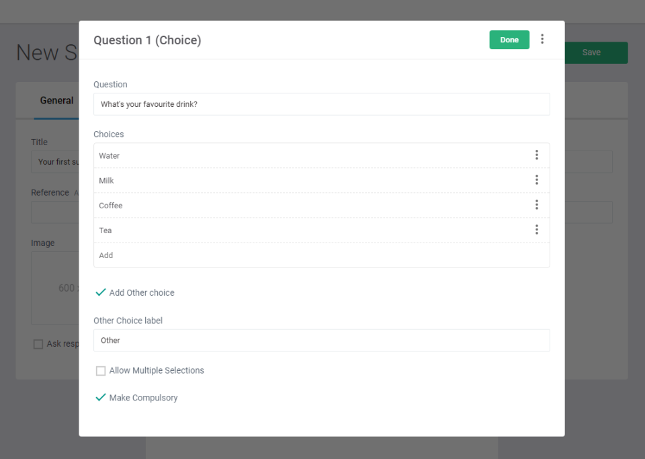Open the three-dot menu for Coffee choice
Image resolution: width=645 pixels, height=459 pixels.
[536, 205]
